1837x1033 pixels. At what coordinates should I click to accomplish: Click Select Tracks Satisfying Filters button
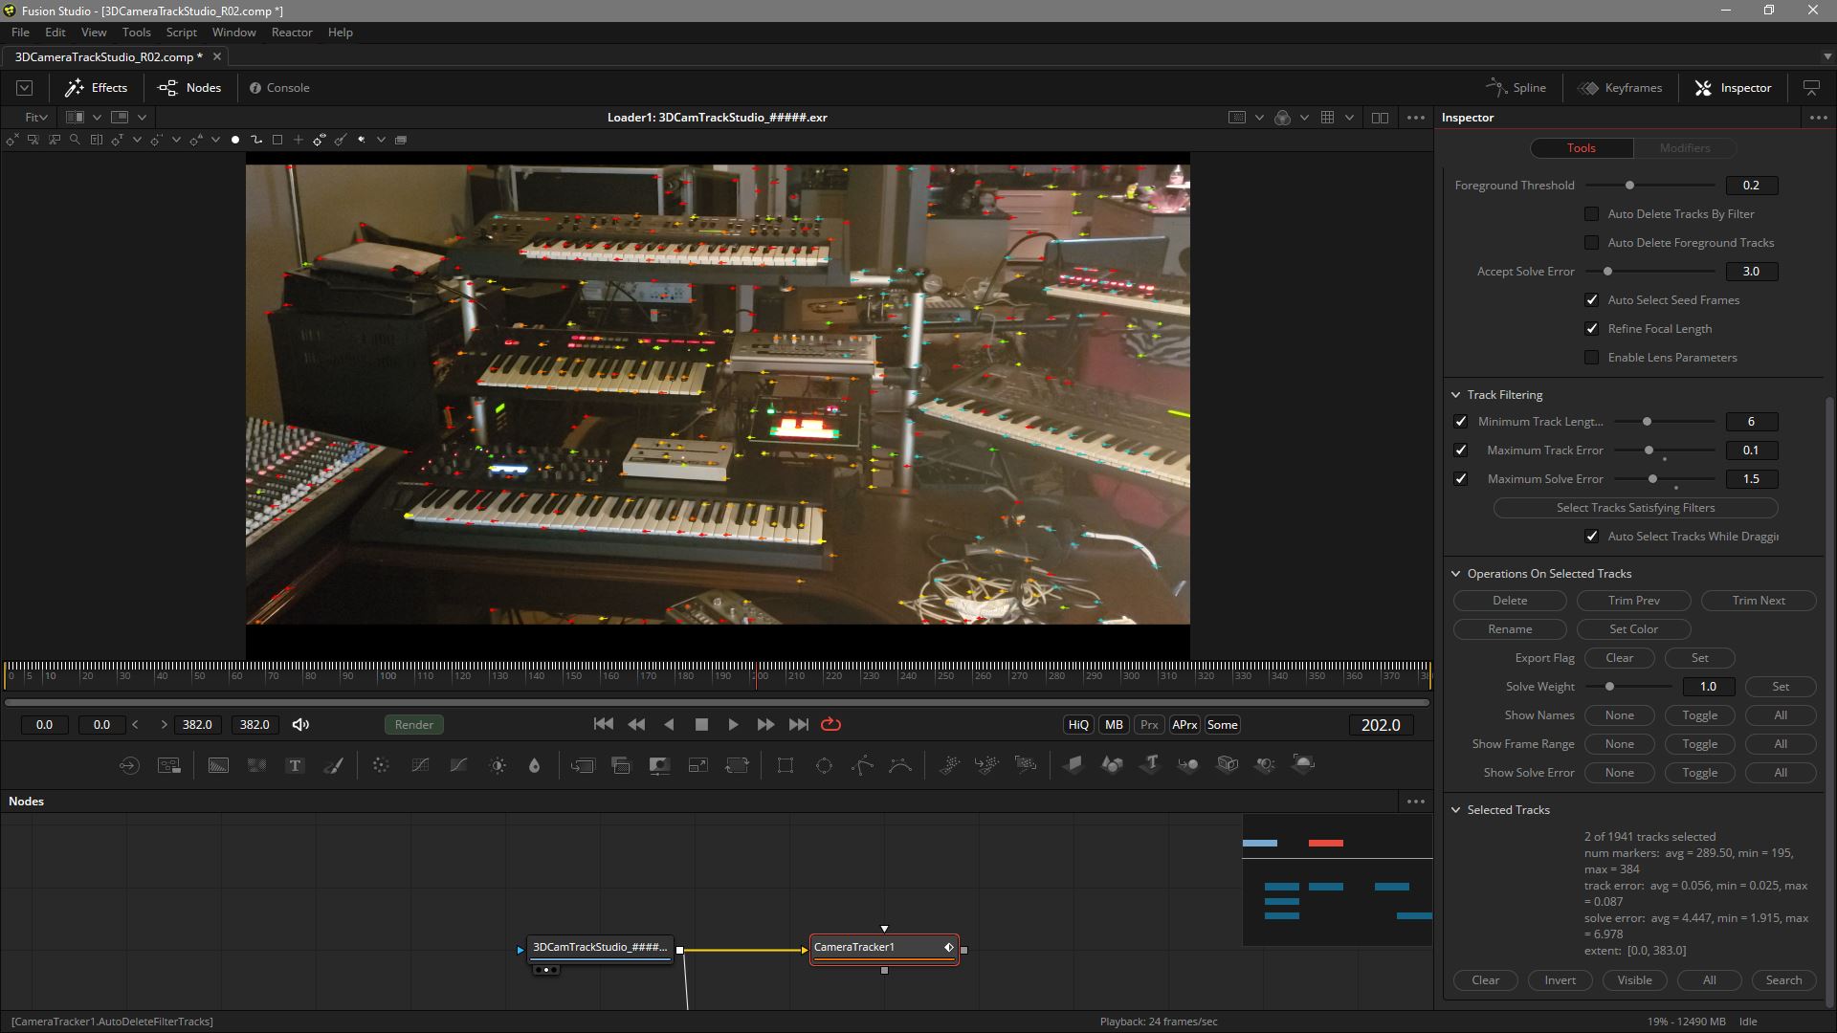[x=1635, y=508]
